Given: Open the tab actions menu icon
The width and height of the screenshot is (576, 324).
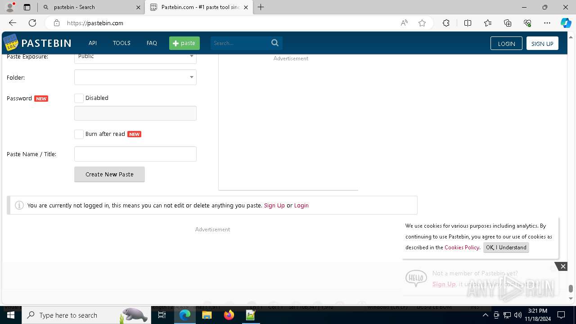Looking at the screenshot, I should tap(27, 7).
